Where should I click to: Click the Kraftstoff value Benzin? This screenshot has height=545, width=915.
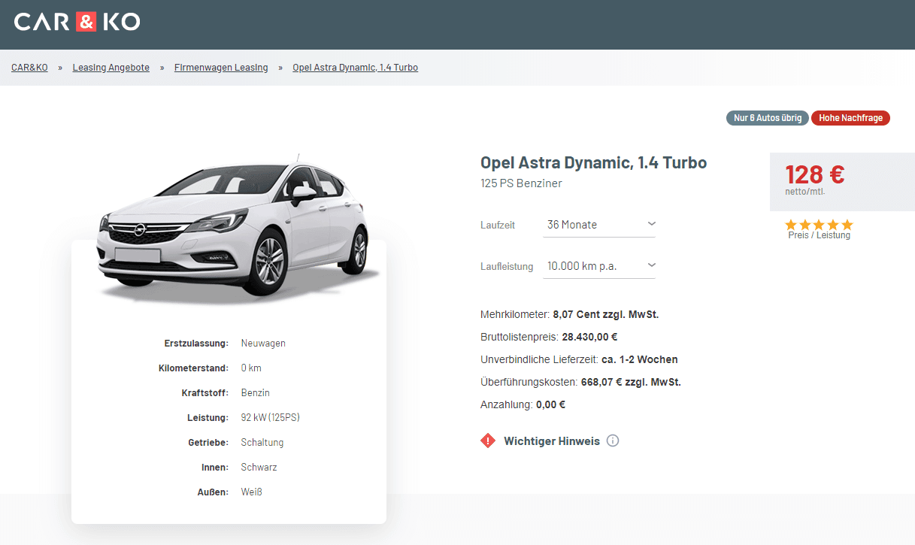pyautogui.click(x=256, y=393)
